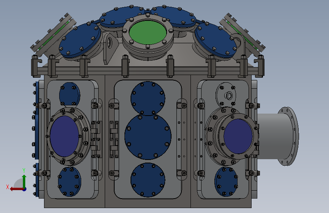The width and height of the screenshot is (329, 213).
Task: Select the upper blue cover on center panel
Action: pos(148,98)
